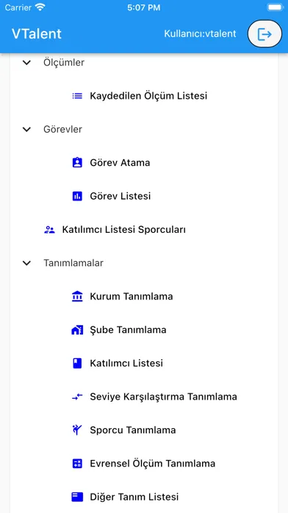Click the martial arts icon for Sporcu Tanımlama
The image size is (288, 513).
pyautogui.click(x=76, y=430)
